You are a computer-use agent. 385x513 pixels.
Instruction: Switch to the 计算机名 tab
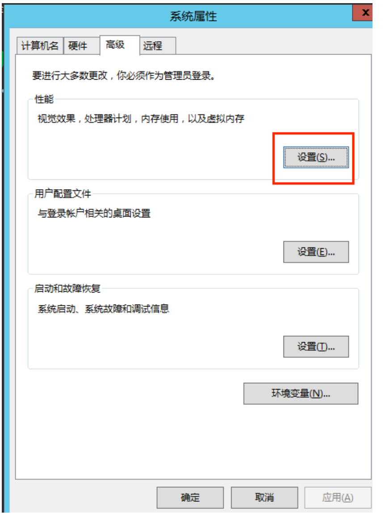(40, 46)
